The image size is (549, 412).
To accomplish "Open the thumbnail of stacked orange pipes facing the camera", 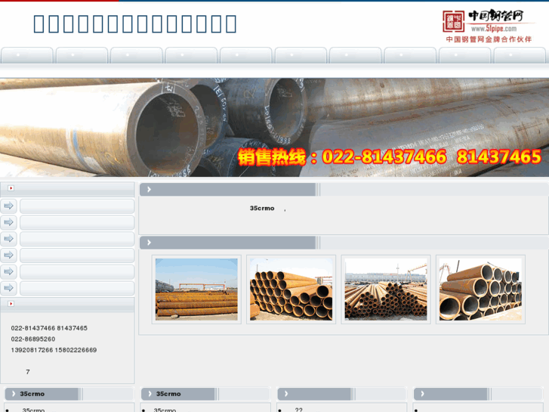I will (x=291, y=290).
